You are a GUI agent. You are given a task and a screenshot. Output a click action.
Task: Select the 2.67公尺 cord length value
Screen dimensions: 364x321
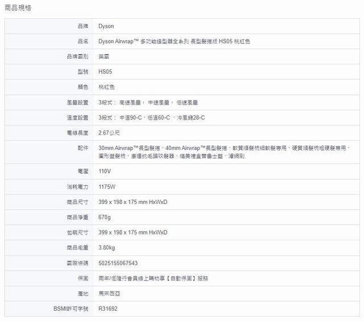[x=109, y=133]
